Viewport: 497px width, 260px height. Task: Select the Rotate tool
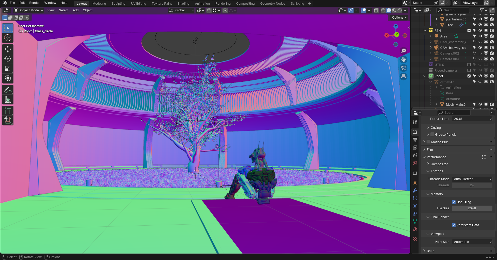tap(8, 59)
